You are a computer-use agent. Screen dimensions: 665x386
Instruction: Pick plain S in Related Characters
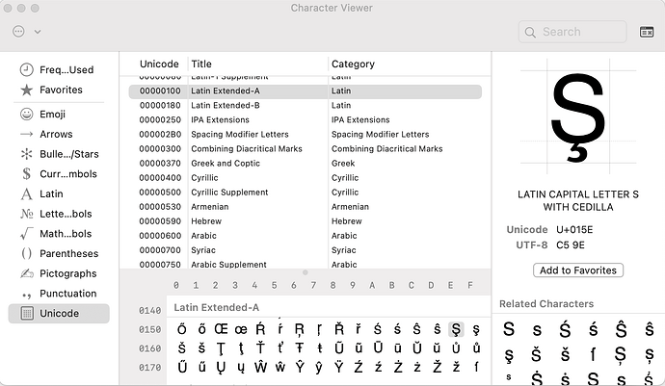click(509, 329)
